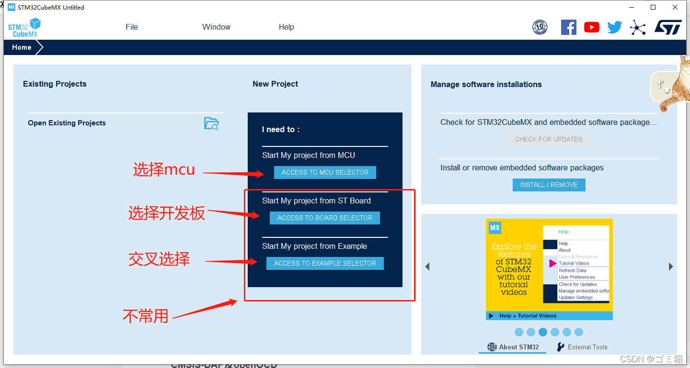Screen dimensions: 690x368
Task: Click the 'Existing Projects' heading
Action: tap(55, 84)
